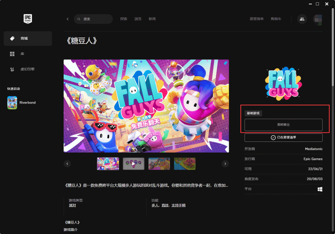Click the 支持手柄 controller support link
This screenshot has width=335, height=234.
pyautogui.click(x=179, y=206)
